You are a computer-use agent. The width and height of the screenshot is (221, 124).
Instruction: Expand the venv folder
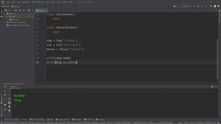7,17
